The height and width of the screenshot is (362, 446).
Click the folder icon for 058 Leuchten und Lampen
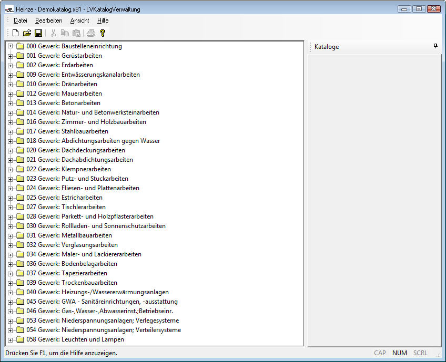coord(20,339)
